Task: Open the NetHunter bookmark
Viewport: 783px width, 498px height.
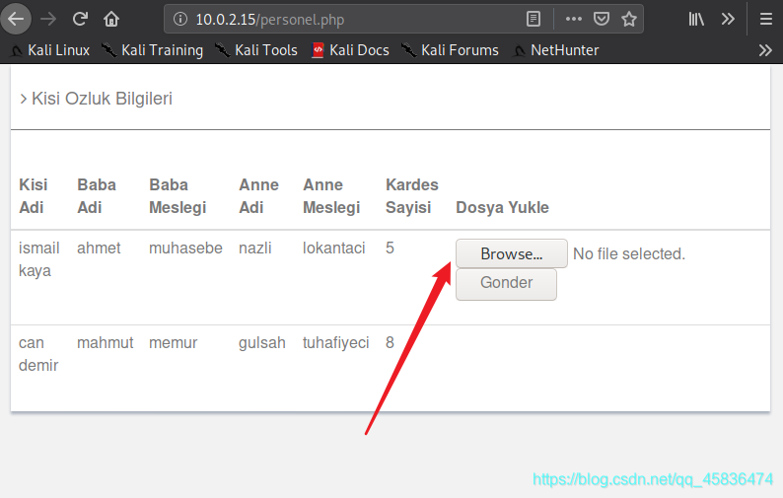Action: pyautogui.click(x=556, y=50)
